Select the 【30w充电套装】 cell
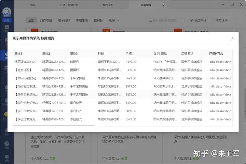Screen dimensions: 246x164 coord(26,78)
